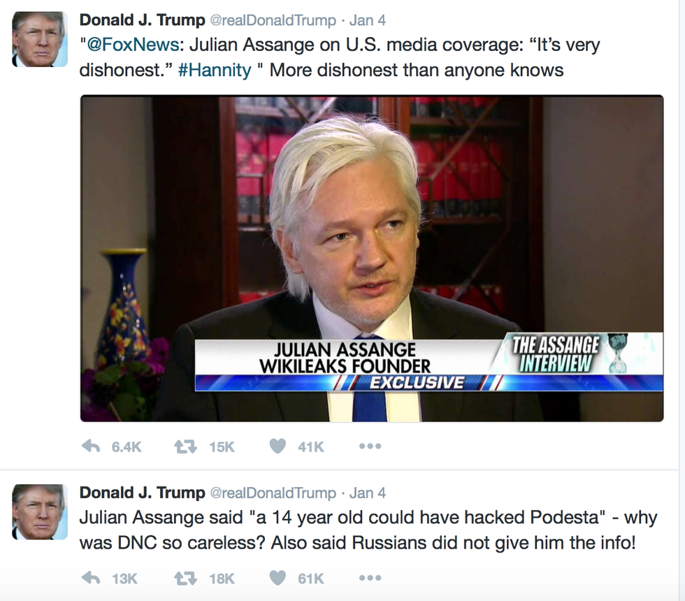Open the #Hannity hashtag link
685x601 pixels.
tap(215, 71)
